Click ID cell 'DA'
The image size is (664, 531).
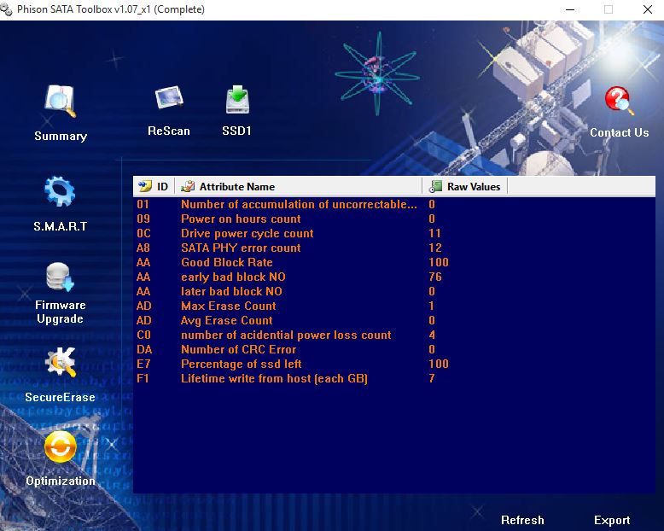(144, 349)
